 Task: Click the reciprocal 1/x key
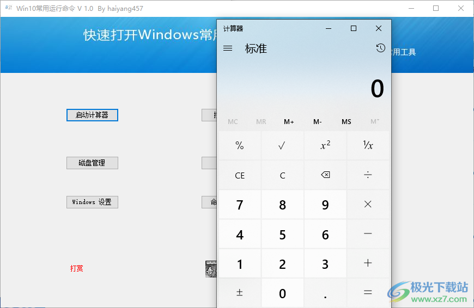(368, 145)
